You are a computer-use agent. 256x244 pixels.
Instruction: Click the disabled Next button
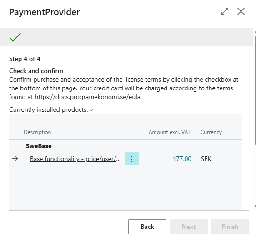pyautogui.click(x=189, y=227)
